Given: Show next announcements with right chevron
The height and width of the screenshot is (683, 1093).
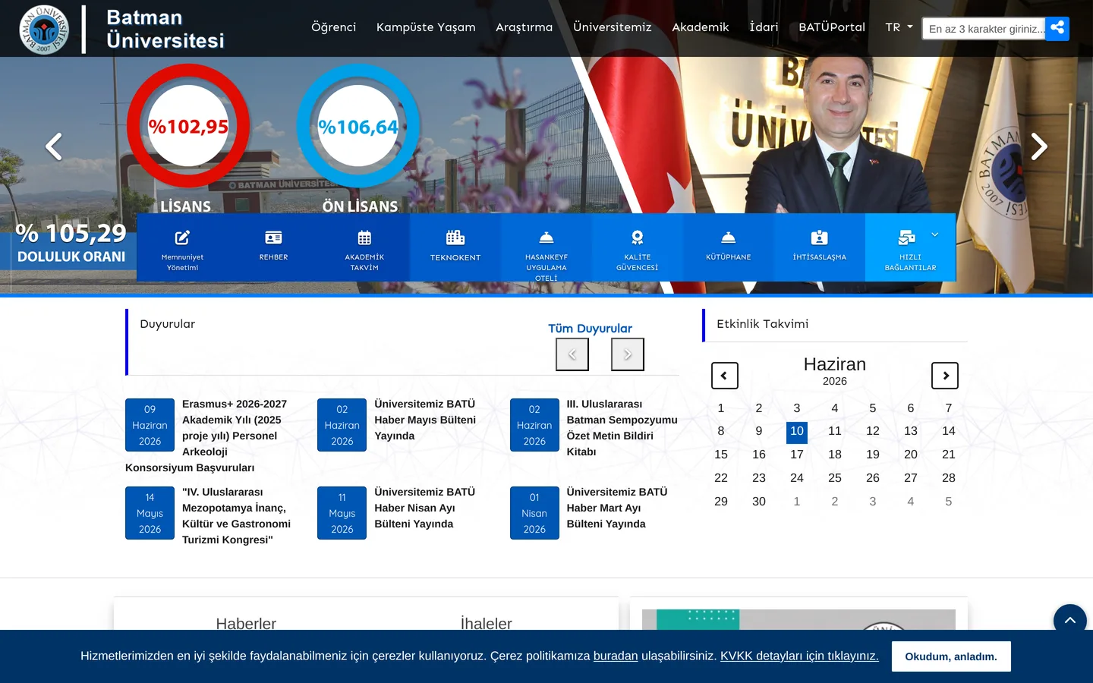Looking at the screenshot, I should (628, 354).
